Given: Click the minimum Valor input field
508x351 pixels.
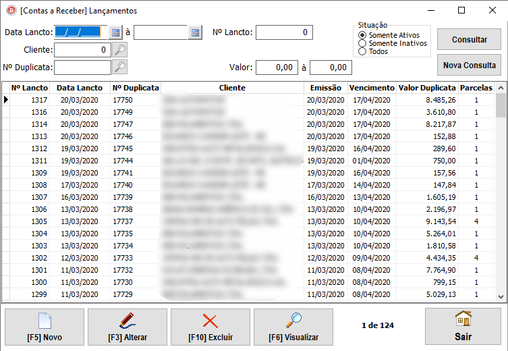Looking at the screenshot, I should [277, 67].
